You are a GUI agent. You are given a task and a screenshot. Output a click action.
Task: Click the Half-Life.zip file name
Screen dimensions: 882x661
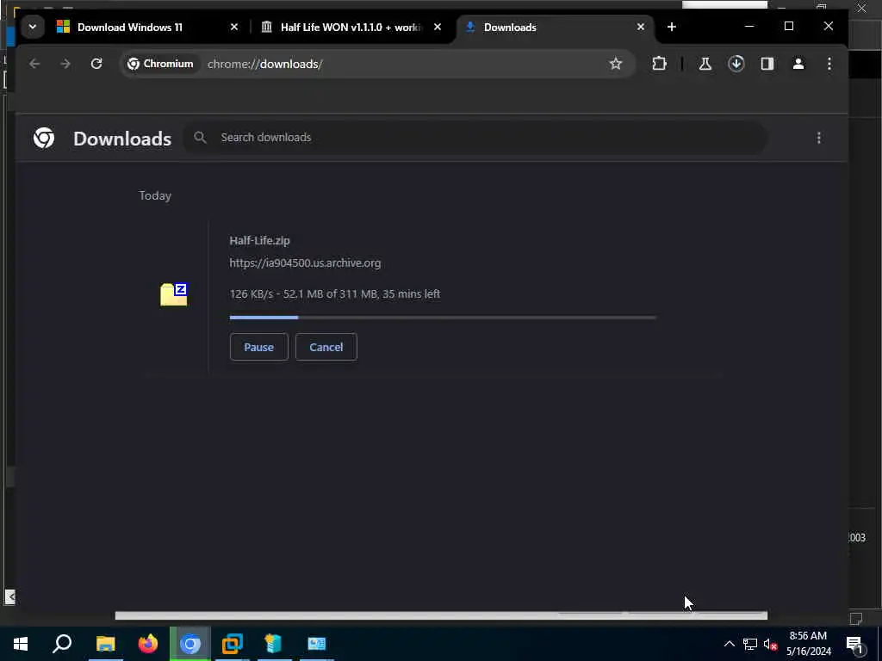(x=259, y=241)
